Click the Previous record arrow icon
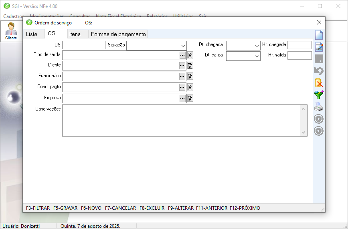The width and height of the screenshot is (348, 229). pos(319,131)
